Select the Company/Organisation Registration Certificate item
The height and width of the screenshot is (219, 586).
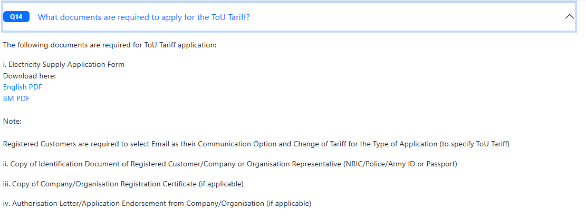click(123, 184)
